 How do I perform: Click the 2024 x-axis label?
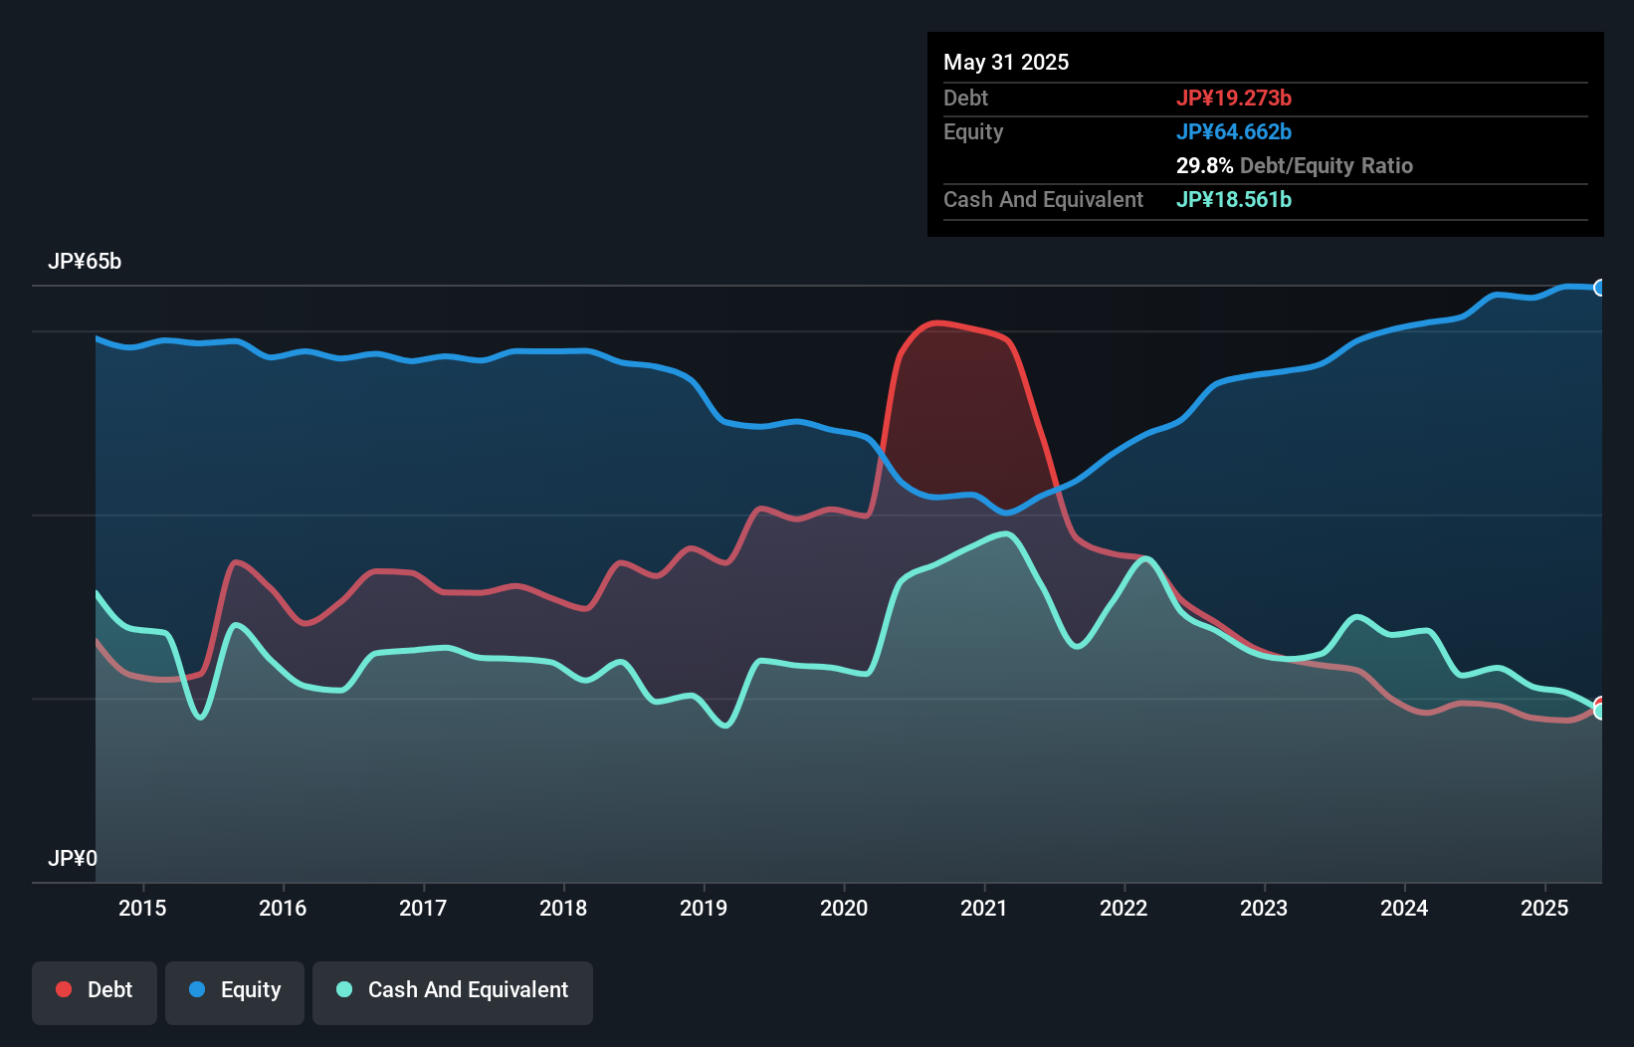(1404, 908)
